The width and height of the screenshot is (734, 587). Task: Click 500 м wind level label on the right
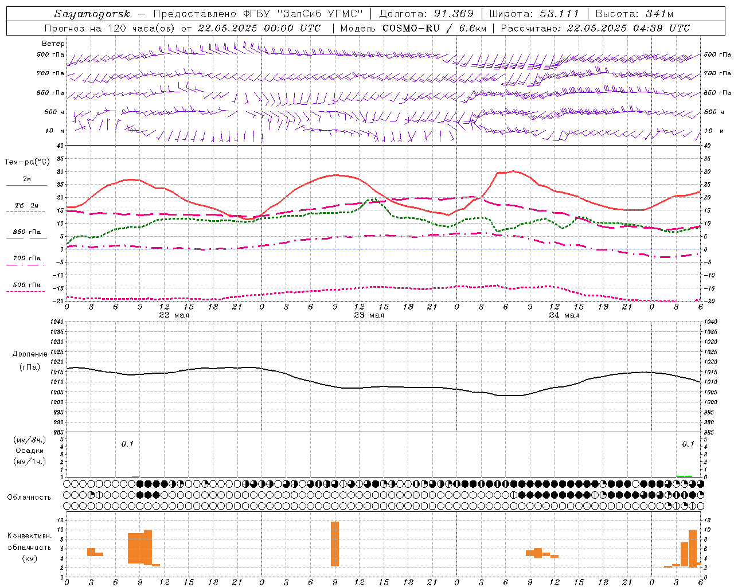click(713, 112)
